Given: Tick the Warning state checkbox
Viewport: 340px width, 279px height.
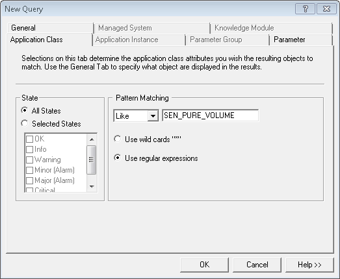Looking at the screenshot, I should [29, 160].
